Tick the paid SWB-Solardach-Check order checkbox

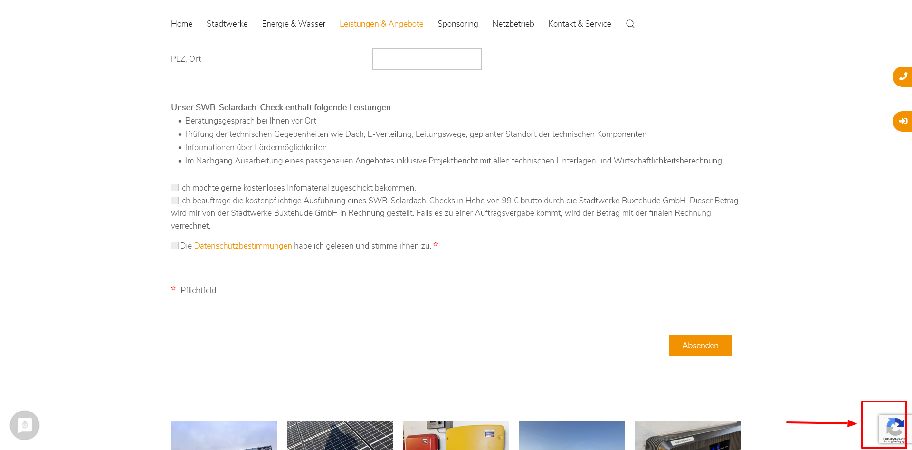click(x=175, y=201)
